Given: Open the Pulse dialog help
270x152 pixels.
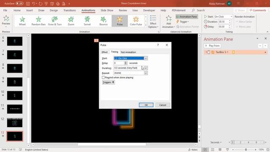Looking at the screenshot, I should click(158, 45).
